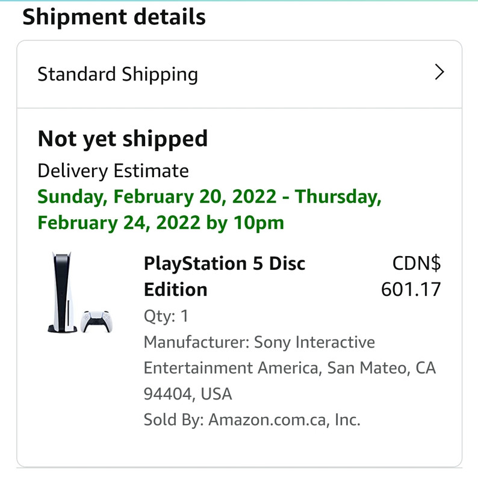Tap the Qty: 1 text

166,316
